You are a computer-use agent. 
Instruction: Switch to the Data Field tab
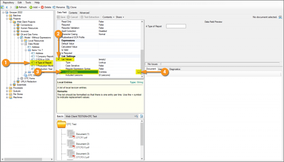click(x=62, y=12)
